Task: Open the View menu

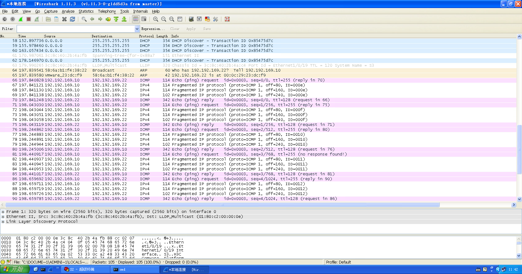Action: (x=27, y=11)
